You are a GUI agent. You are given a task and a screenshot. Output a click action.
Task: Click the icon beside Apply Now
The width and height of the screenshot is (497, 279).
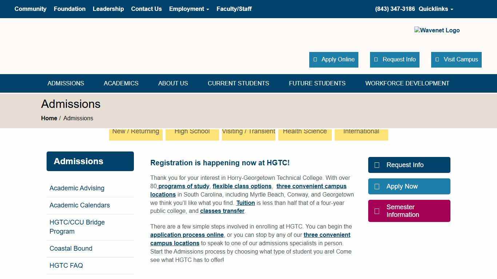[x=377, y=187]
